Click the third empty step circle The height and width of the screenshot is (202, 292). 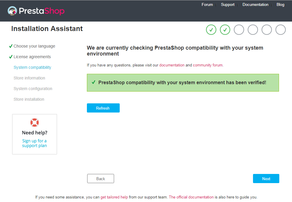239,30
